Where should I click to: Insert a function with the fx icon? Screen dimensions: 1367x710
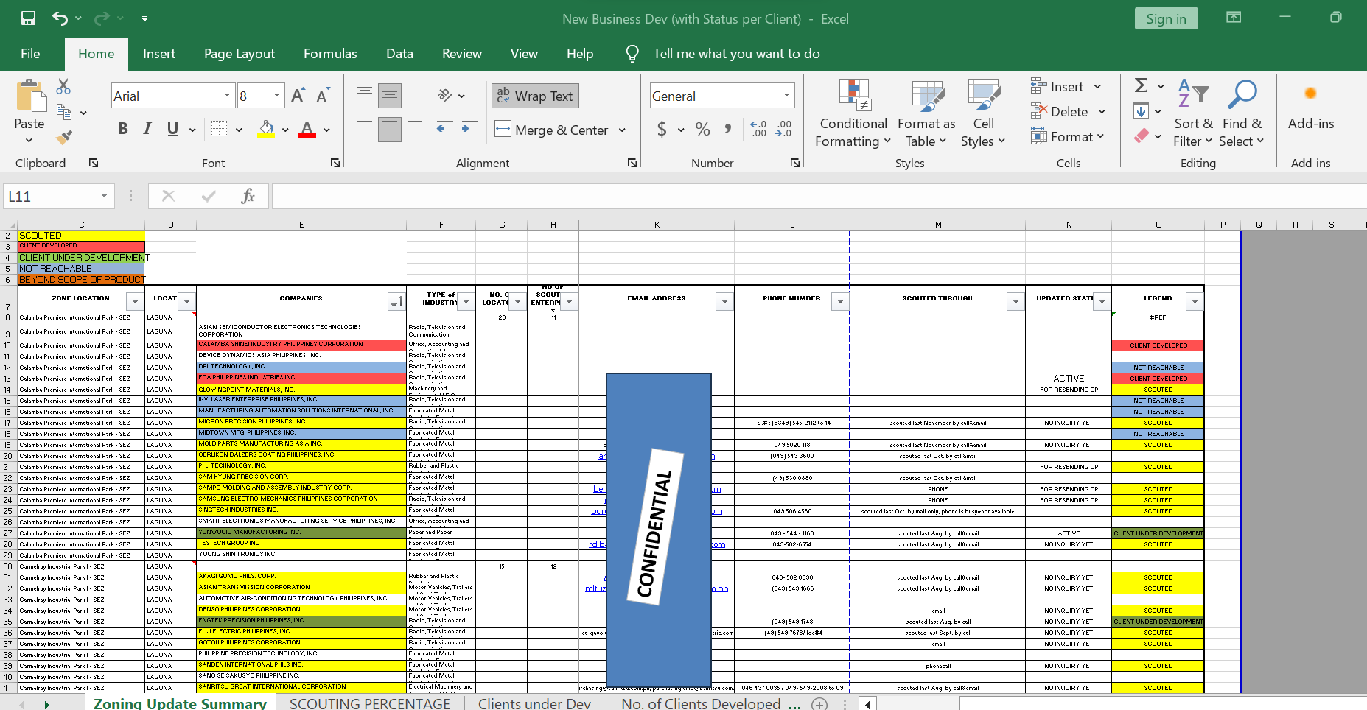pos(248,196)
